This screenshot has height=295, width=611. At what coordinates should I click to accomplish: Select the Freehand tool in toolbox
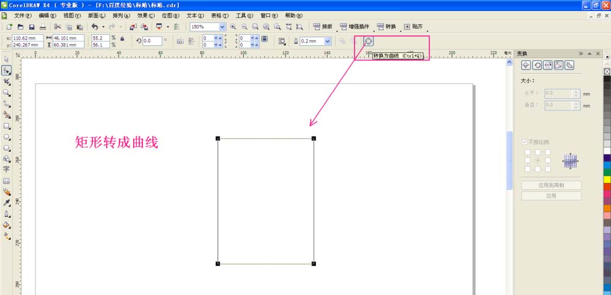click(6, 104)
